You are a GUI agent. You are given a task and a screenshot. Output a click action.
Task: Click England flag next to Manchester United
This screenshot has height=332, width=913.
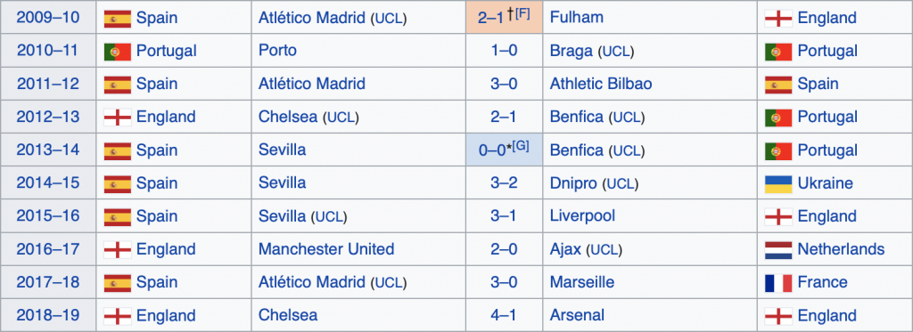[x=117, y=250]
